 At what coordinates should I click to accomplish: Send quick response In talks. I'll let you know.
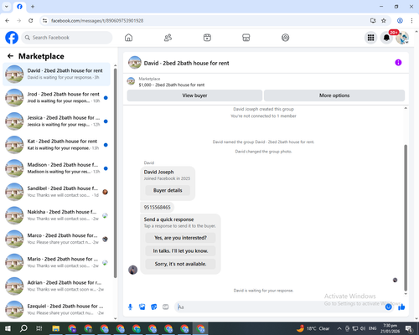click(x=180, y=251)
